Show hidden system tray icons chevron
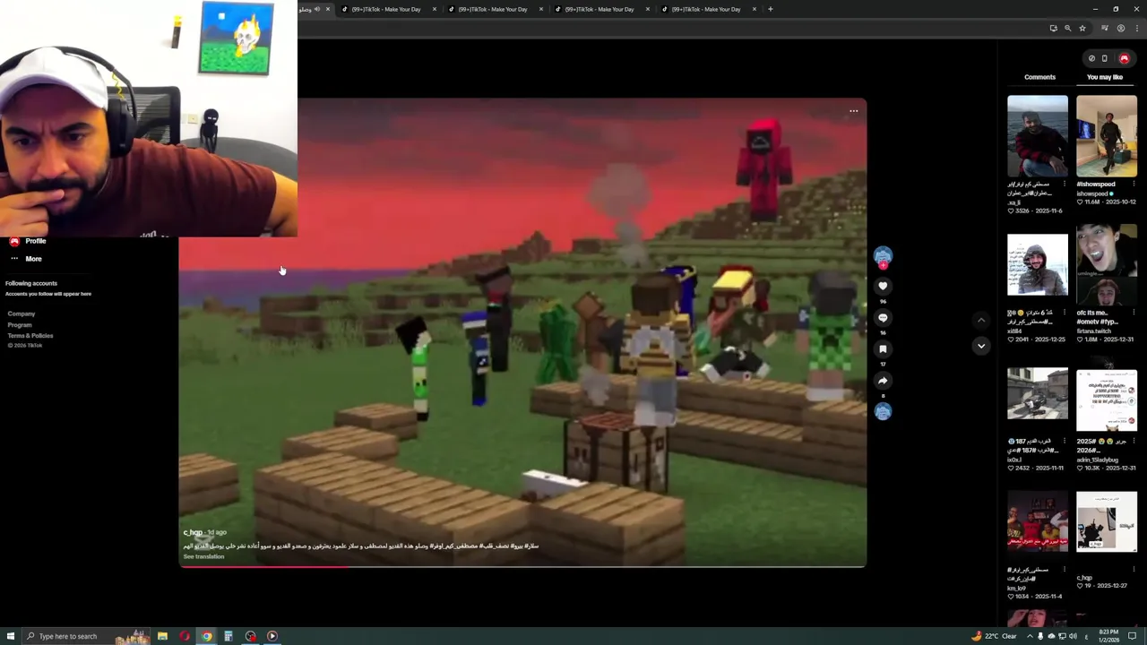The width and height of the screenshot is (1147, 645). 1028,636
